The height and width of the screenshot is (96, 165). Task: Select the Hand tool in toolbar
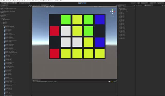point(2,3)
